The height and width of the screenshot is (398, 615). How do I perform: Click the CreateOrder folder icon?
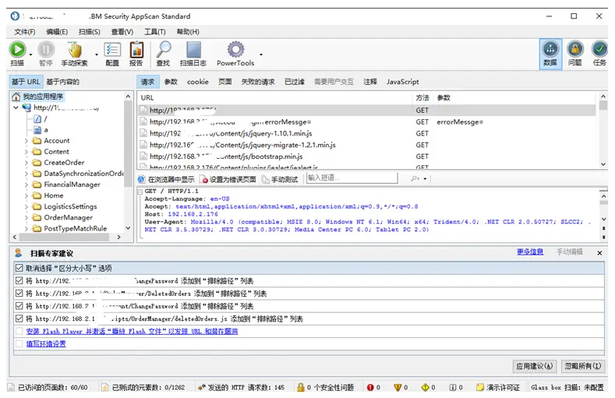point(37,163)
